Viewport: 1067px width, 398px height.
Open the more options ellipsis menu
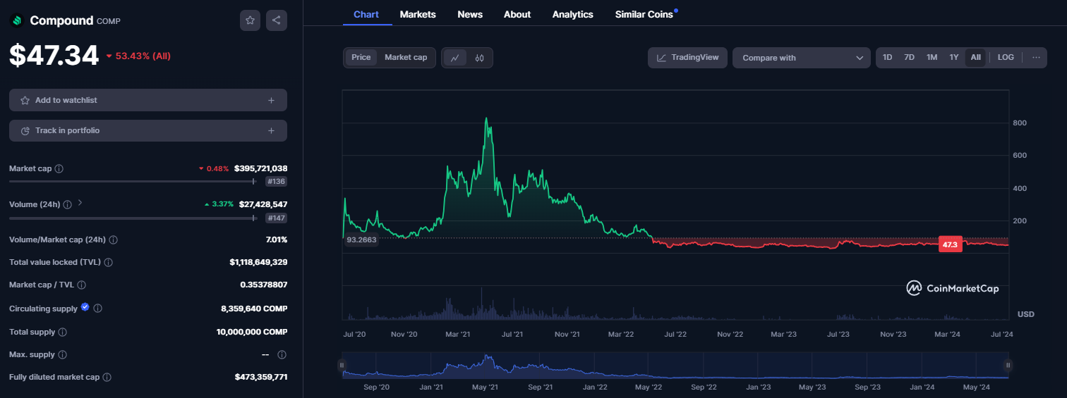(x=1036, y=58)
